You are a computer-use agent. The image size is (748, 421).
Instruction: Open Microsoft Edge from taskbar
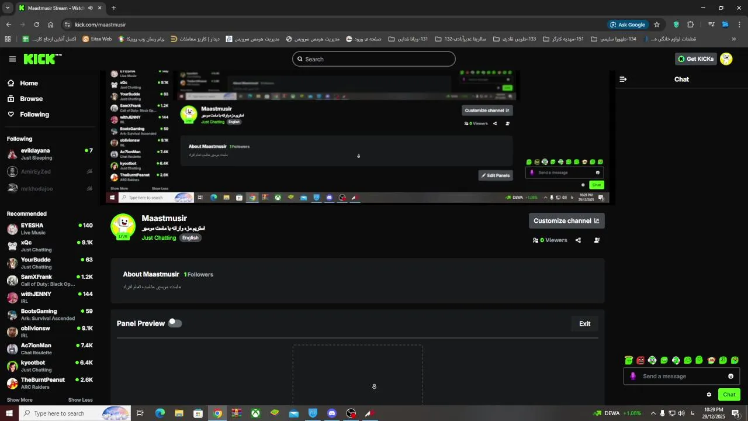pyautogui.click(x=160, y=413)
